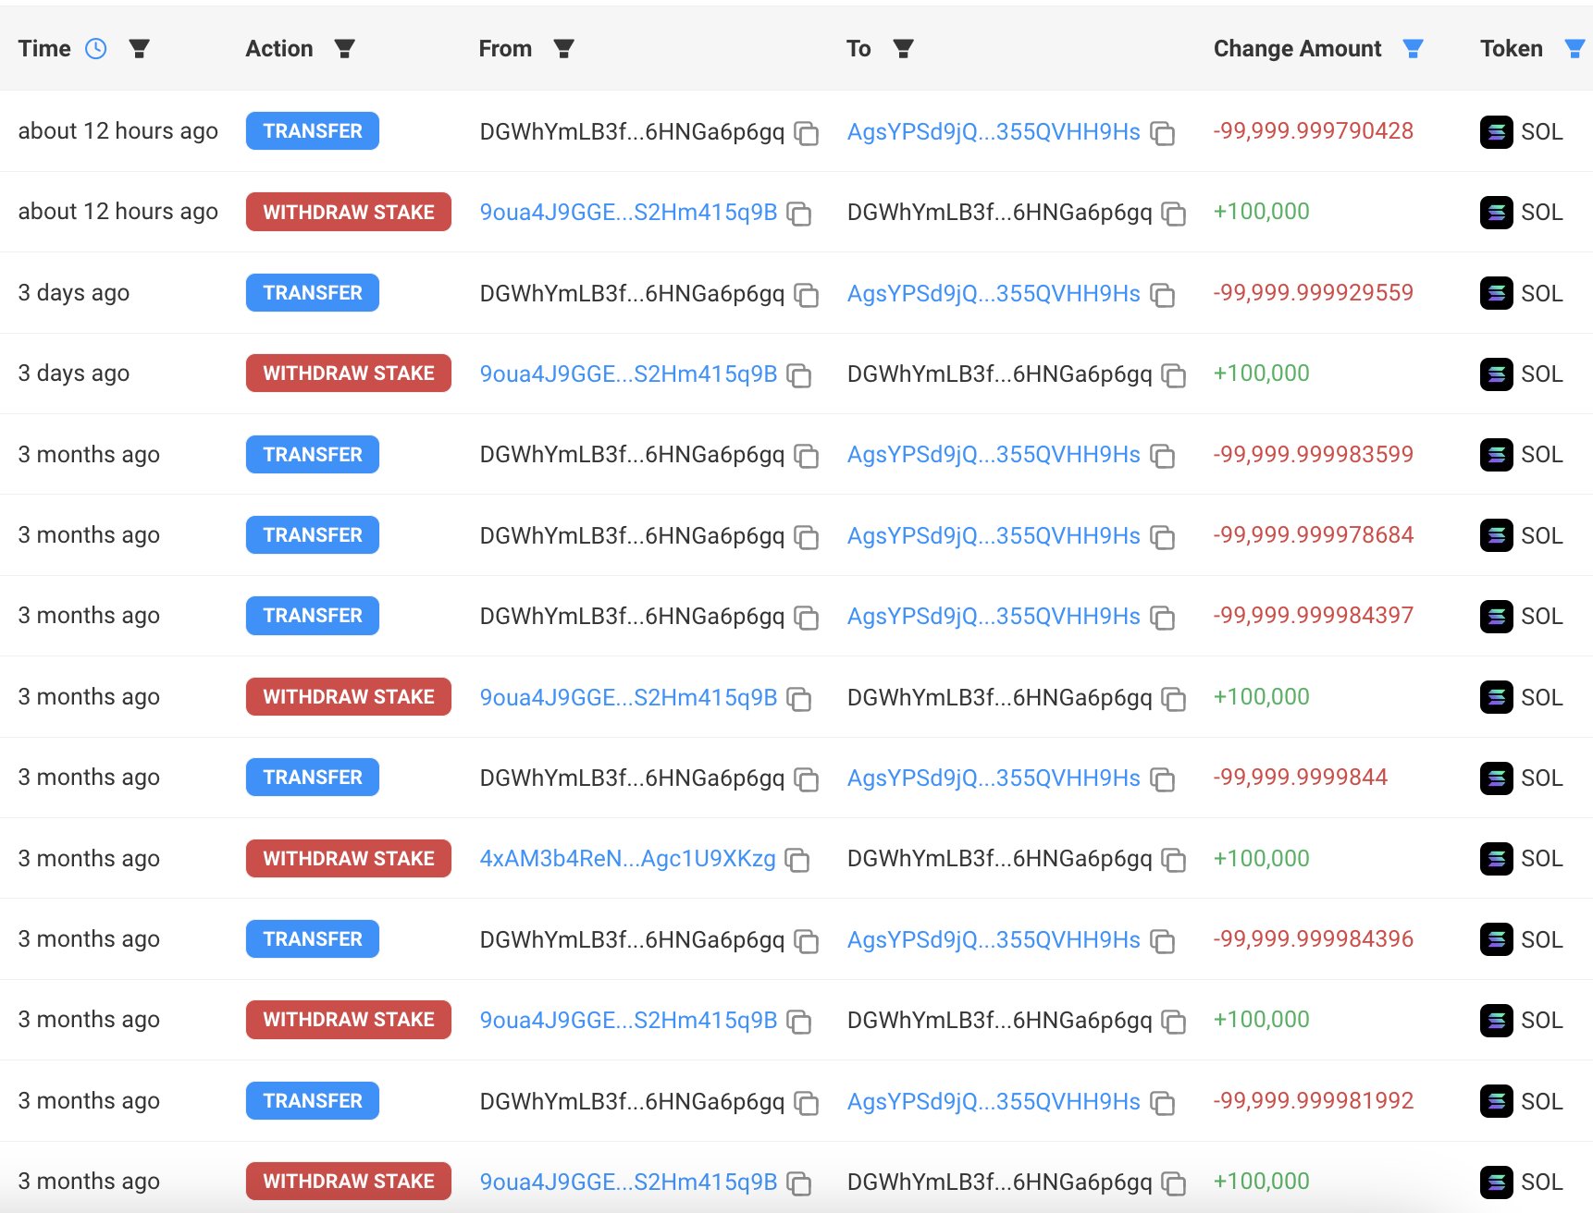Open the From column filter
This screenshot has height=1213, width=1593.
(x=564, y=49)
